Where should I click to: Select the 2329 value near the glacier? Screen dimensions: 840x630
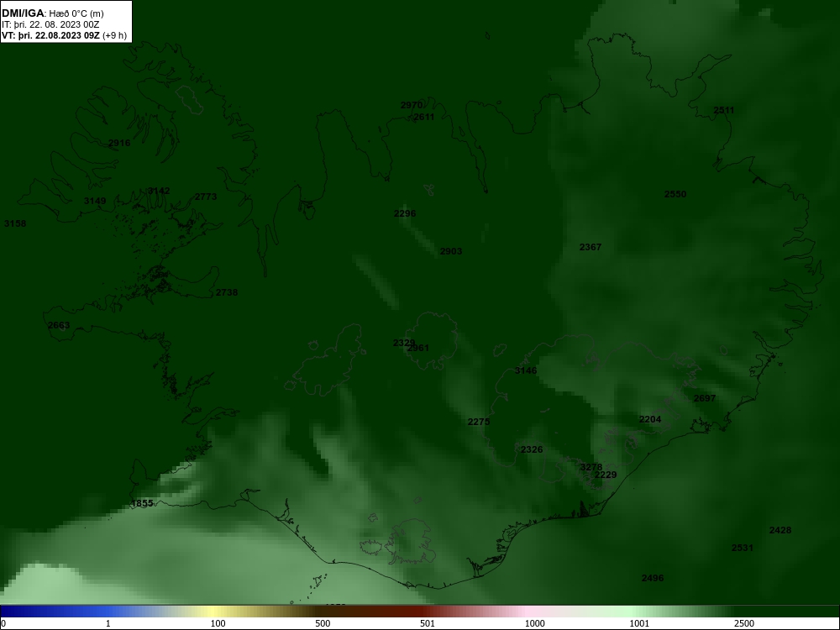[x=404, y=343]
